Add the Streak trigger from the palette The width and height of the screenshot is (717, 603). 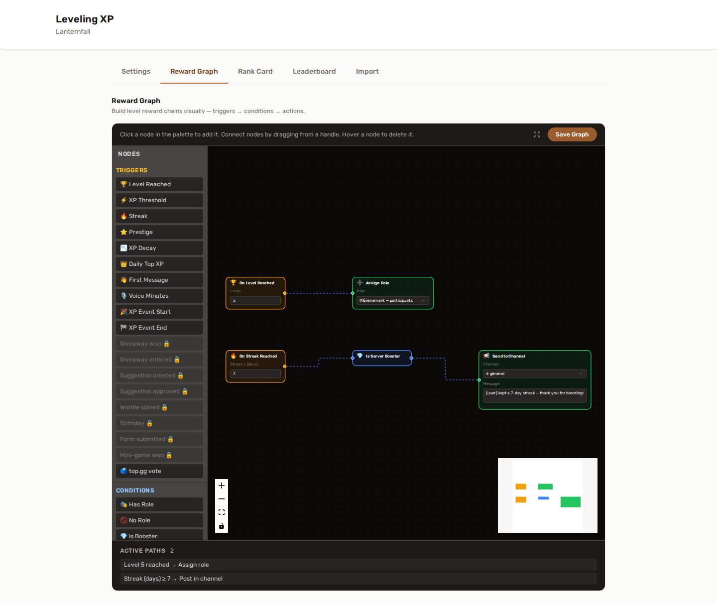click(159, 216)
